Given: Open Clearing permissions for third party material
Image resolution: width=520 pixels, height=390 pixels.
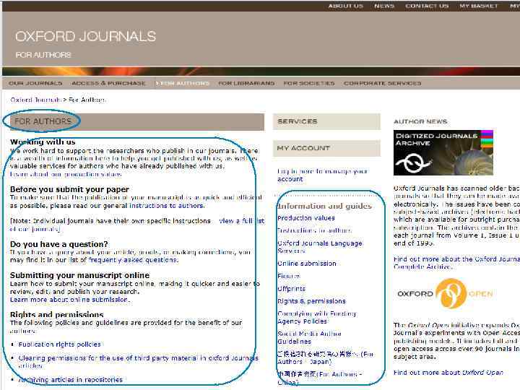Looking at the screenshot, I should coord(138,362).
